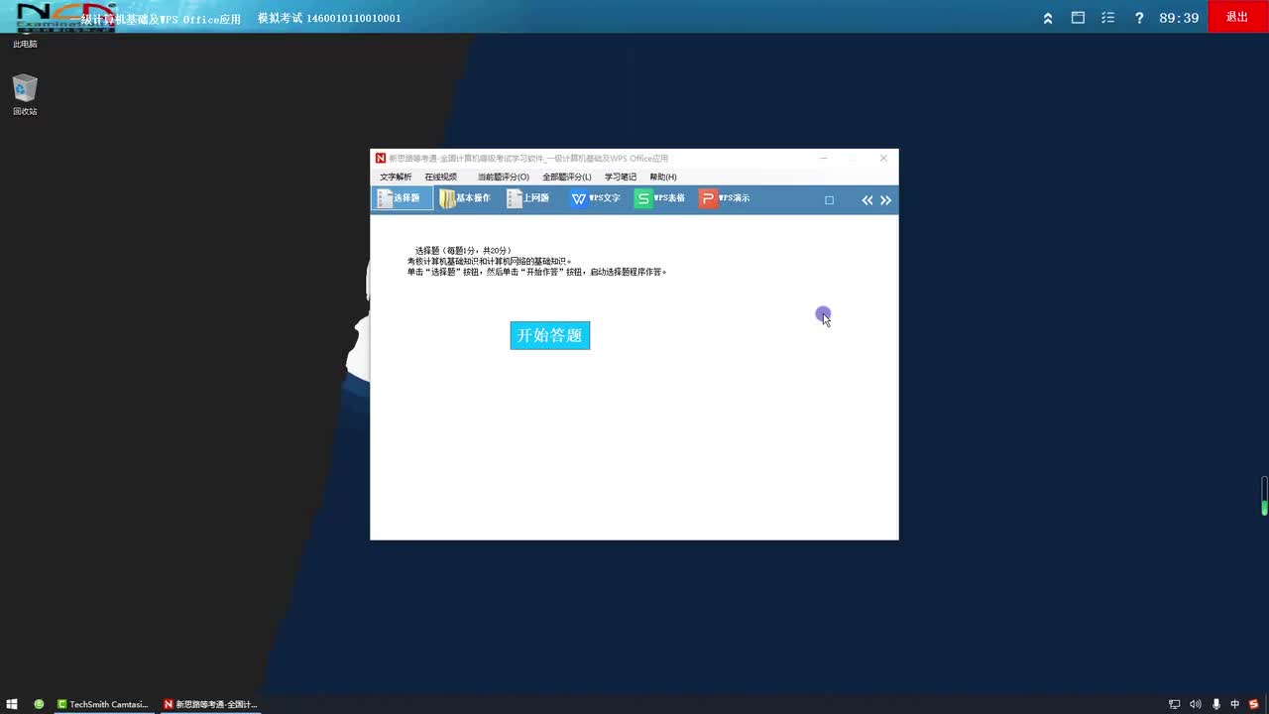Open the question-mark help icon
Viewport: 1269px width, 714px height.
(1139, 18)
